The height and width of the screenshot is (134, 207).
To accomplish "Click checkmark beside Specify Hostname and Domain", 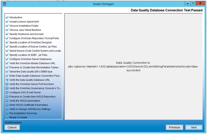I will (7, 34).
